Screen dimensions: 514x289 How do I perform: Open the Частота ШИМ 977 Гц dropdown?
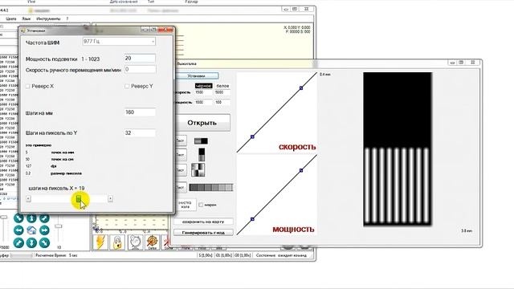click(119, 41)
